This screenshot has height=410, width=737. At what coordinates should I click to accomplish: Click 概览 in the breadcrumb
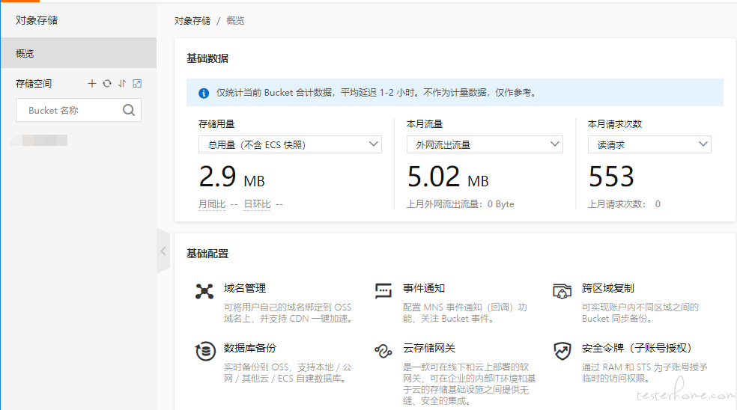click(x=235, y=21)
